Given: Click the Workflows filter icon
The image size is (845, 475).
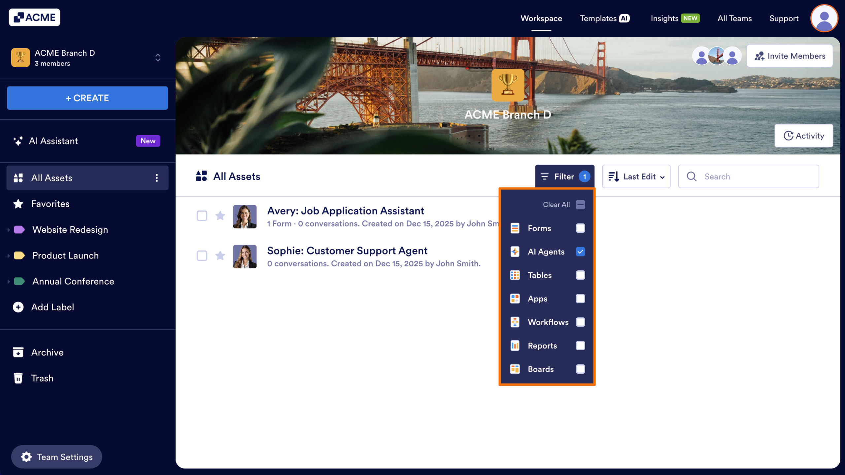Looking at the screenshot, I should (x=515, y=322).
